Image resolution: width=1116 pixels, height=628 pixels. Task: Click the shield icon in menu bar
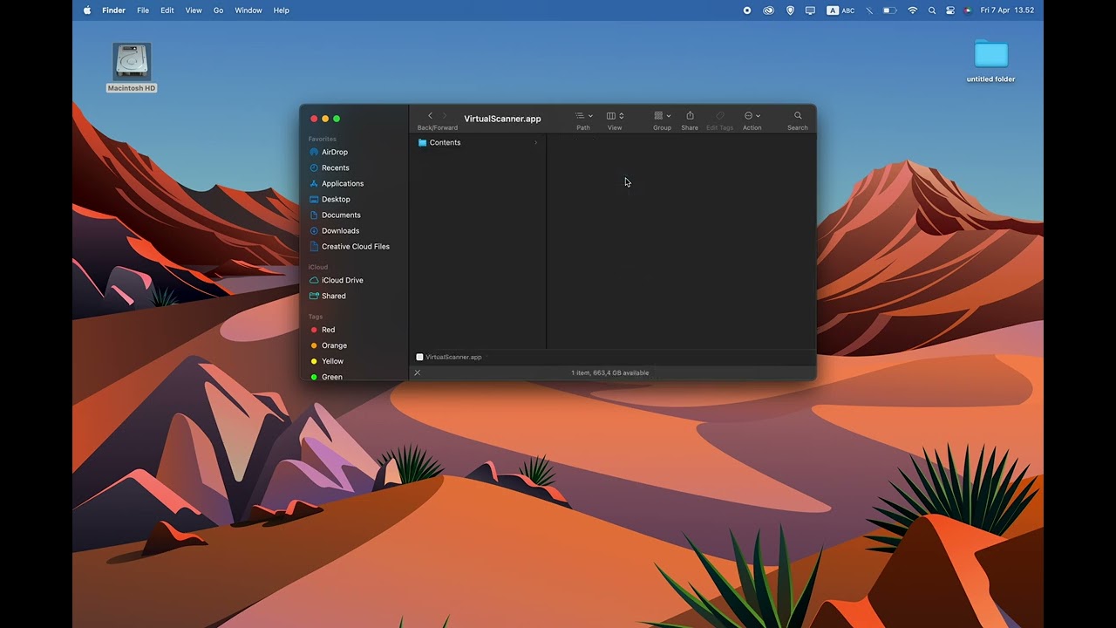coord(790,10)
